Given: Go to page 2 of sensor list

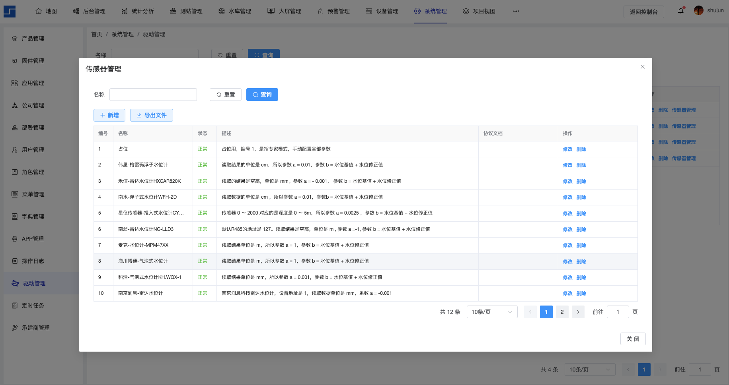Looking at the screenshot, I should pos(562,312).
